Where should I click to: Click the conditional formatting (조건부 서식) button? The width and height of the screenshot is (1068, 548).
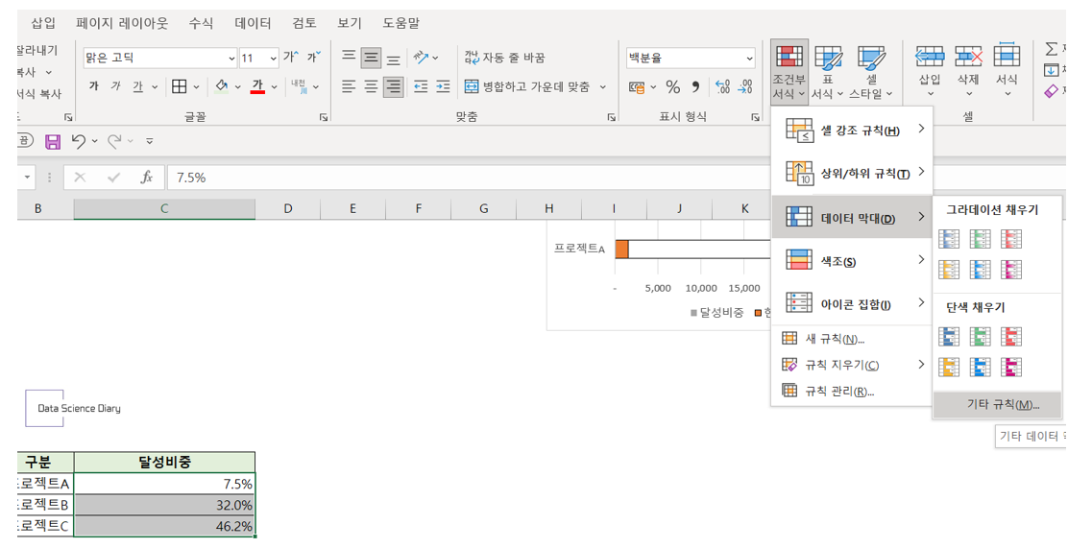[789, 72]
